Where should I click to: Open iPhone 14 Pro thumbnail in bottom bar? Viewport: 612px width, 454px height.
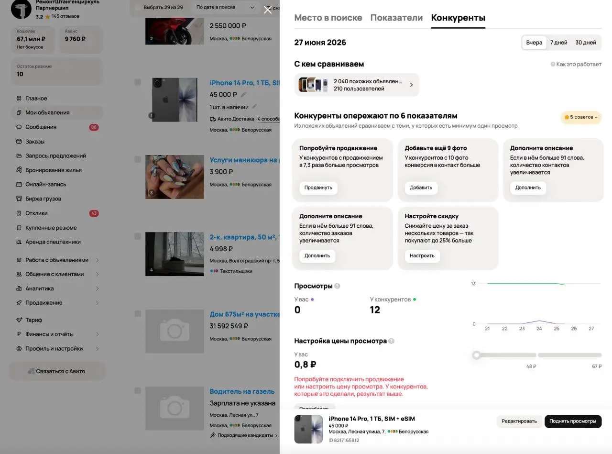pyautogui.click(x=308, y=429)
